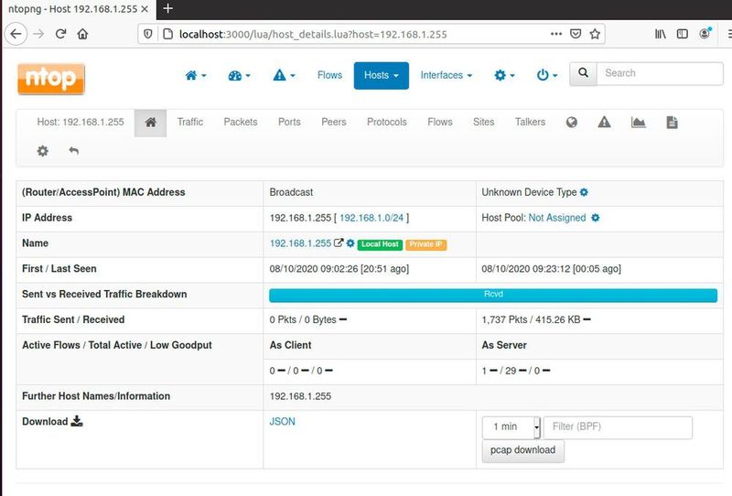Open page actions three-dot menu
The image size is (732, 496).
(556, 34)
